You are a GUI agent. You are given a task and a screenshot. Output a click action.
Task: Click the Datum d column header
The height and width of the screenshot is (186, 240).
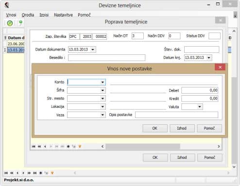click(16, 38)
